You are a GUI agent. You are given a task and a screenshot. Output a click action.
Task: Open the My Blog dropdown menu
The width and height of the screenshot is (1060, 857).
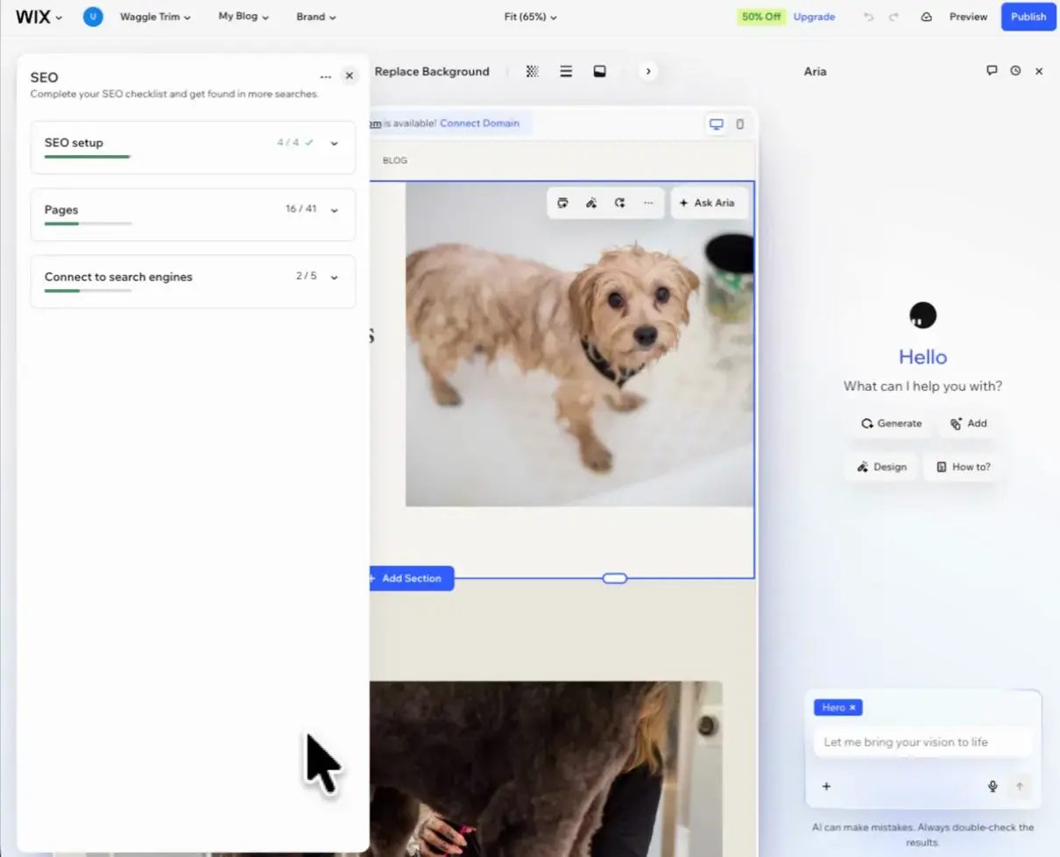point(244,17)
